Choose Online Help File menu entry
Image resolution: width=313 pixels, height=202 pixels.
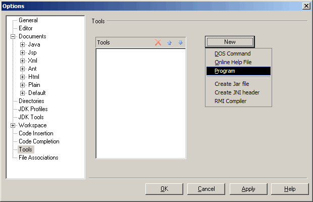point(238,62)
